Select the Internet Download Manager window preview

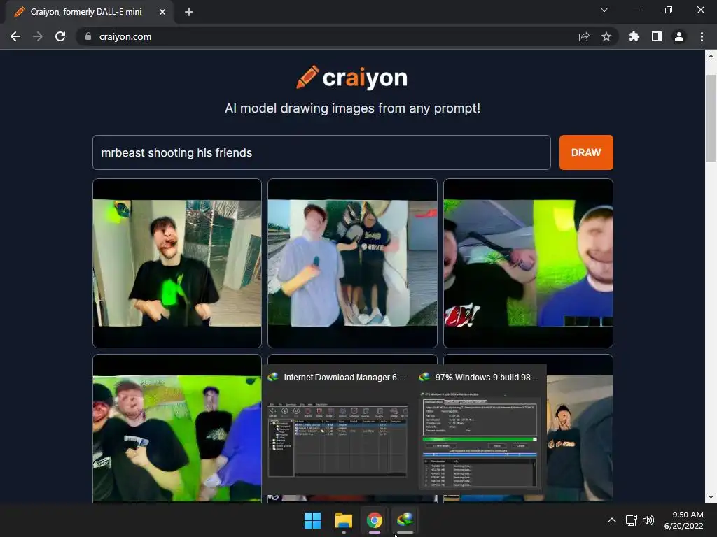337,429
